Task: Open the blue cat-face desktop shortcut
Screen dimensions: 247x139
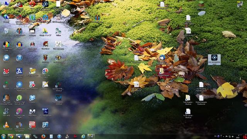Action: pos(6,58)
